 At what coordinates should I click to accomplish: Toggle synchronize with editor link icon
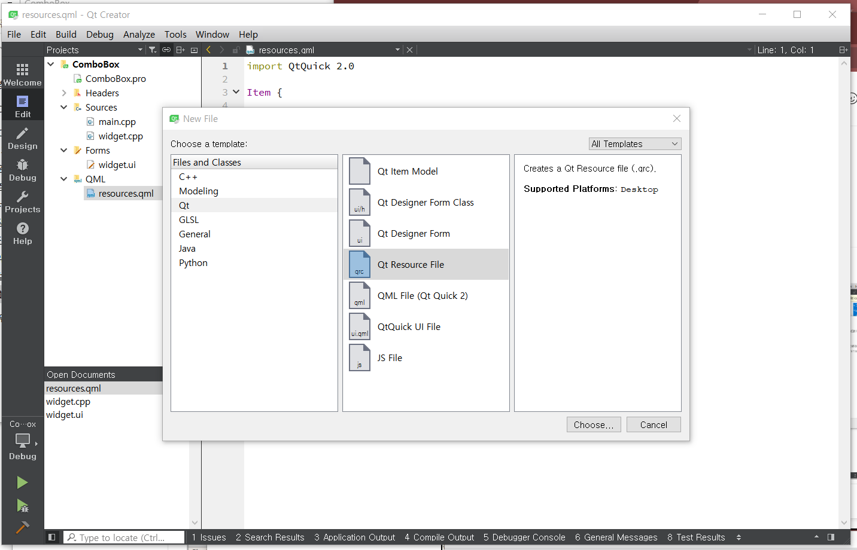point(166,50)
